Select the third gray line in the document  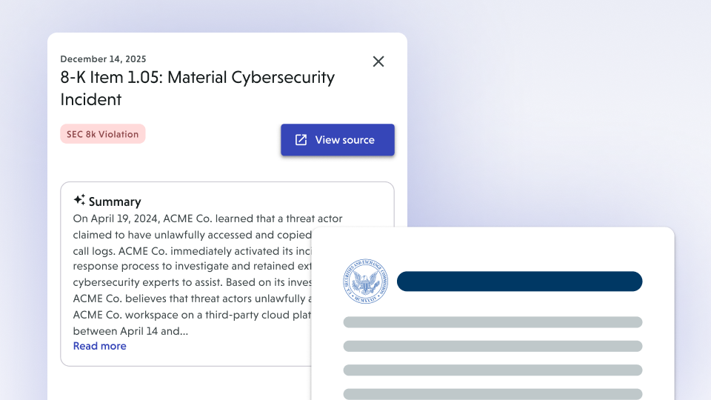[493, 370]
